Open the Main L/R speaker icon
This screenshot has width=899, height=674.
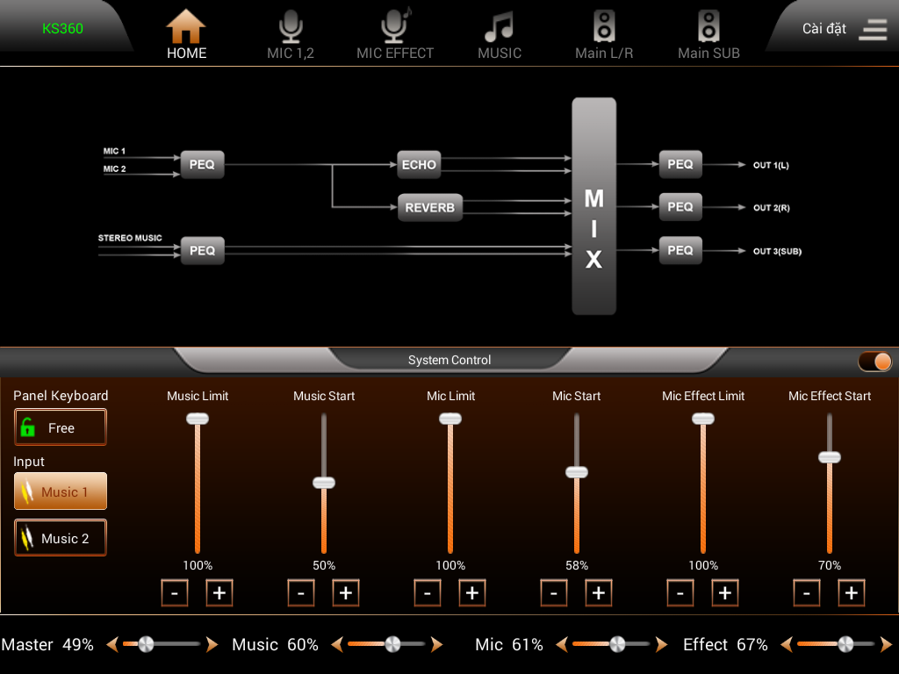[604, 26]
